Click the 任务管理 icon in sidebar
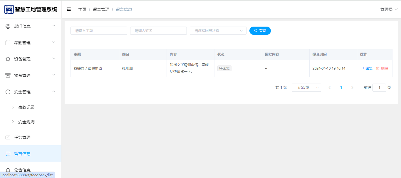401x178 pixels. 8,137
